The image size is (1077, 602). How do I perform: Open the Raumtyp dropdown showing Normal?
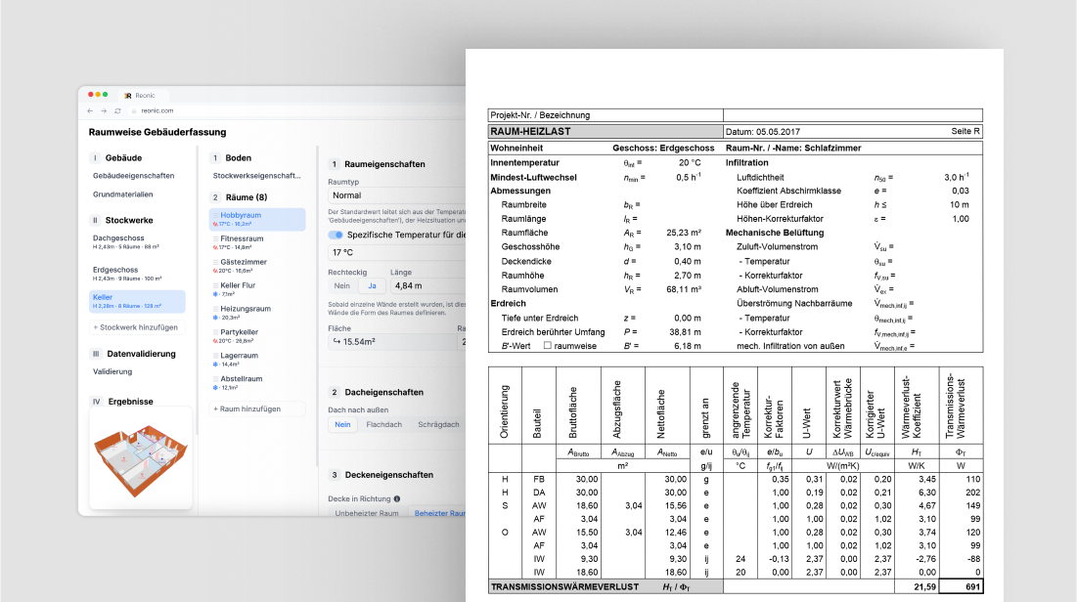[x=396, y=195]
